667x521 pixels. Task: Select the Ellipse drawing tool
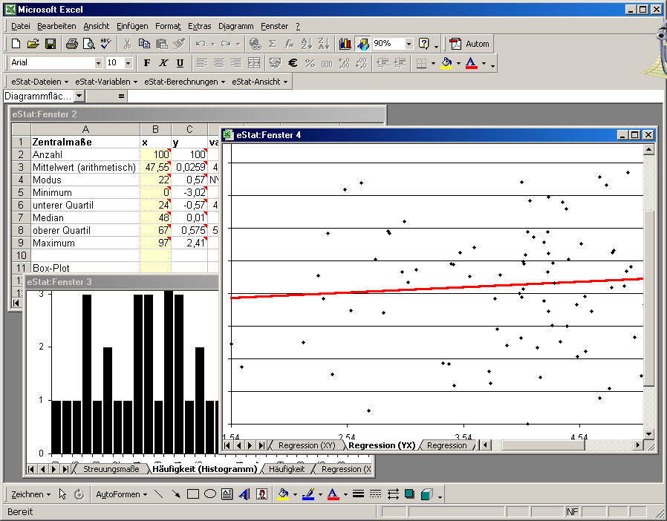210,494
